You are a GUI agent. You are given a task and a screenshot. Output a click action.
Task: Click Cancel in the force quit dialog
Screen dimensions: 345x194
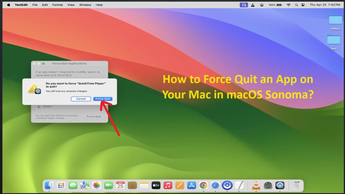pyautogui.click(x=81, y=99)
